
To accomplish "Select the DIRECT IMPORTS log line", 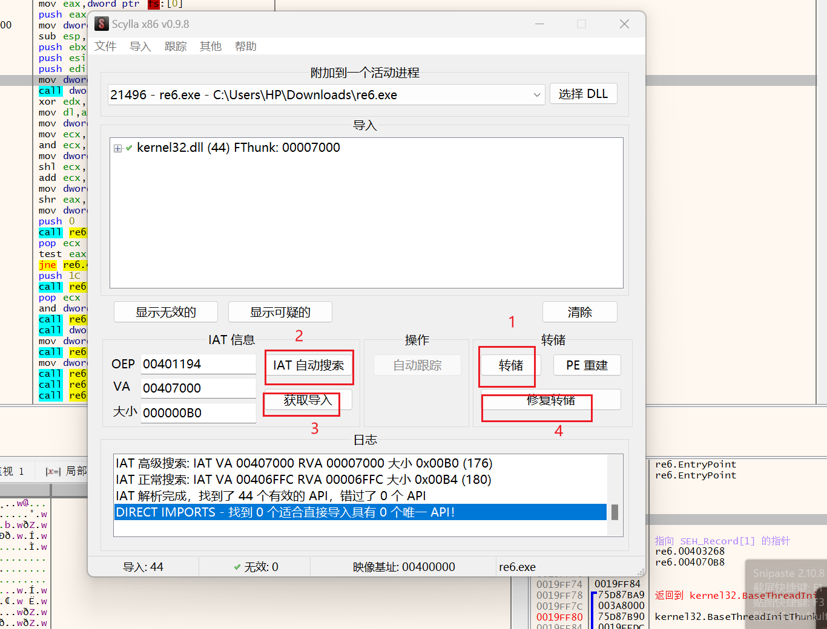I will pos(360,512).
